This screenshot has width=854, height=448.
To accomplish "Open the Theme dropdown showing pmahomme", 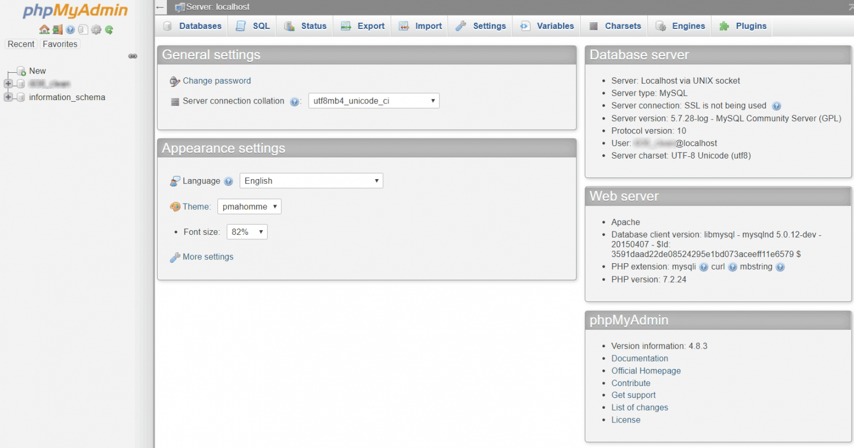I will coord(249,207).
